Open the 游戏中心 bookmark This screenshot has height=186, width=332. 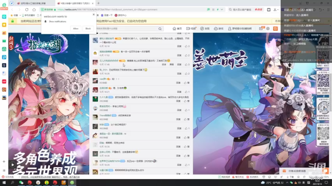(121, 15)
